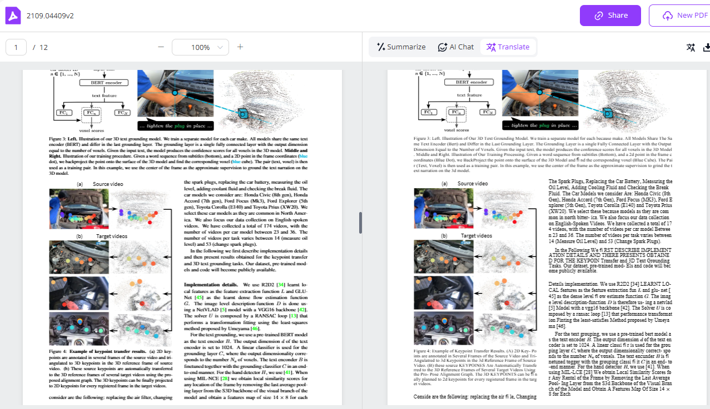Click the purple PDF app logo
Viewport: 710px width, 409px height.
click(13, 16)
